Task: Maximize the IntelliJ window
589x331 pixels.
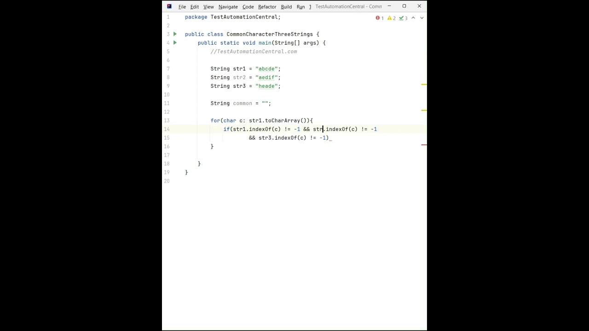Action: click(x=404, y=6)
